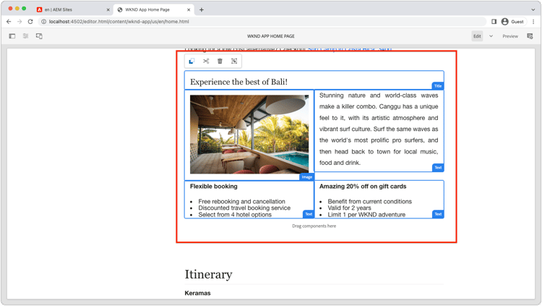Close the 'en | AEM Sites' tab
Viewport: 542px width, 306px height.
[x=108, y=9]
